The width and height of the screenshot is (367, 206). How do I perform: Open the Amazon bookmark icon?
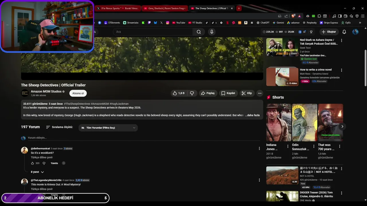(246, 23)
